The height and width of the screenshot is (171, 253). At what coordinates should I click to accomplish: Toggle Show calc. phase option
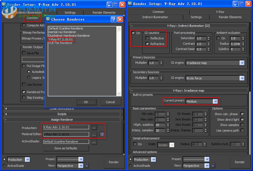coord(242,114)
